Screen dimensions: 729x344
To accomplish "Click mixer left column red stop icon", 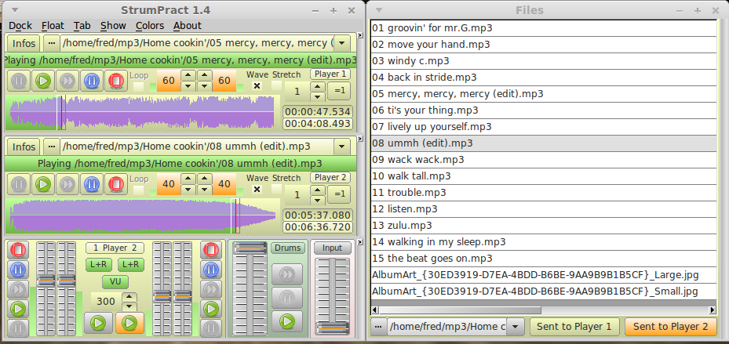I will 18,250.
